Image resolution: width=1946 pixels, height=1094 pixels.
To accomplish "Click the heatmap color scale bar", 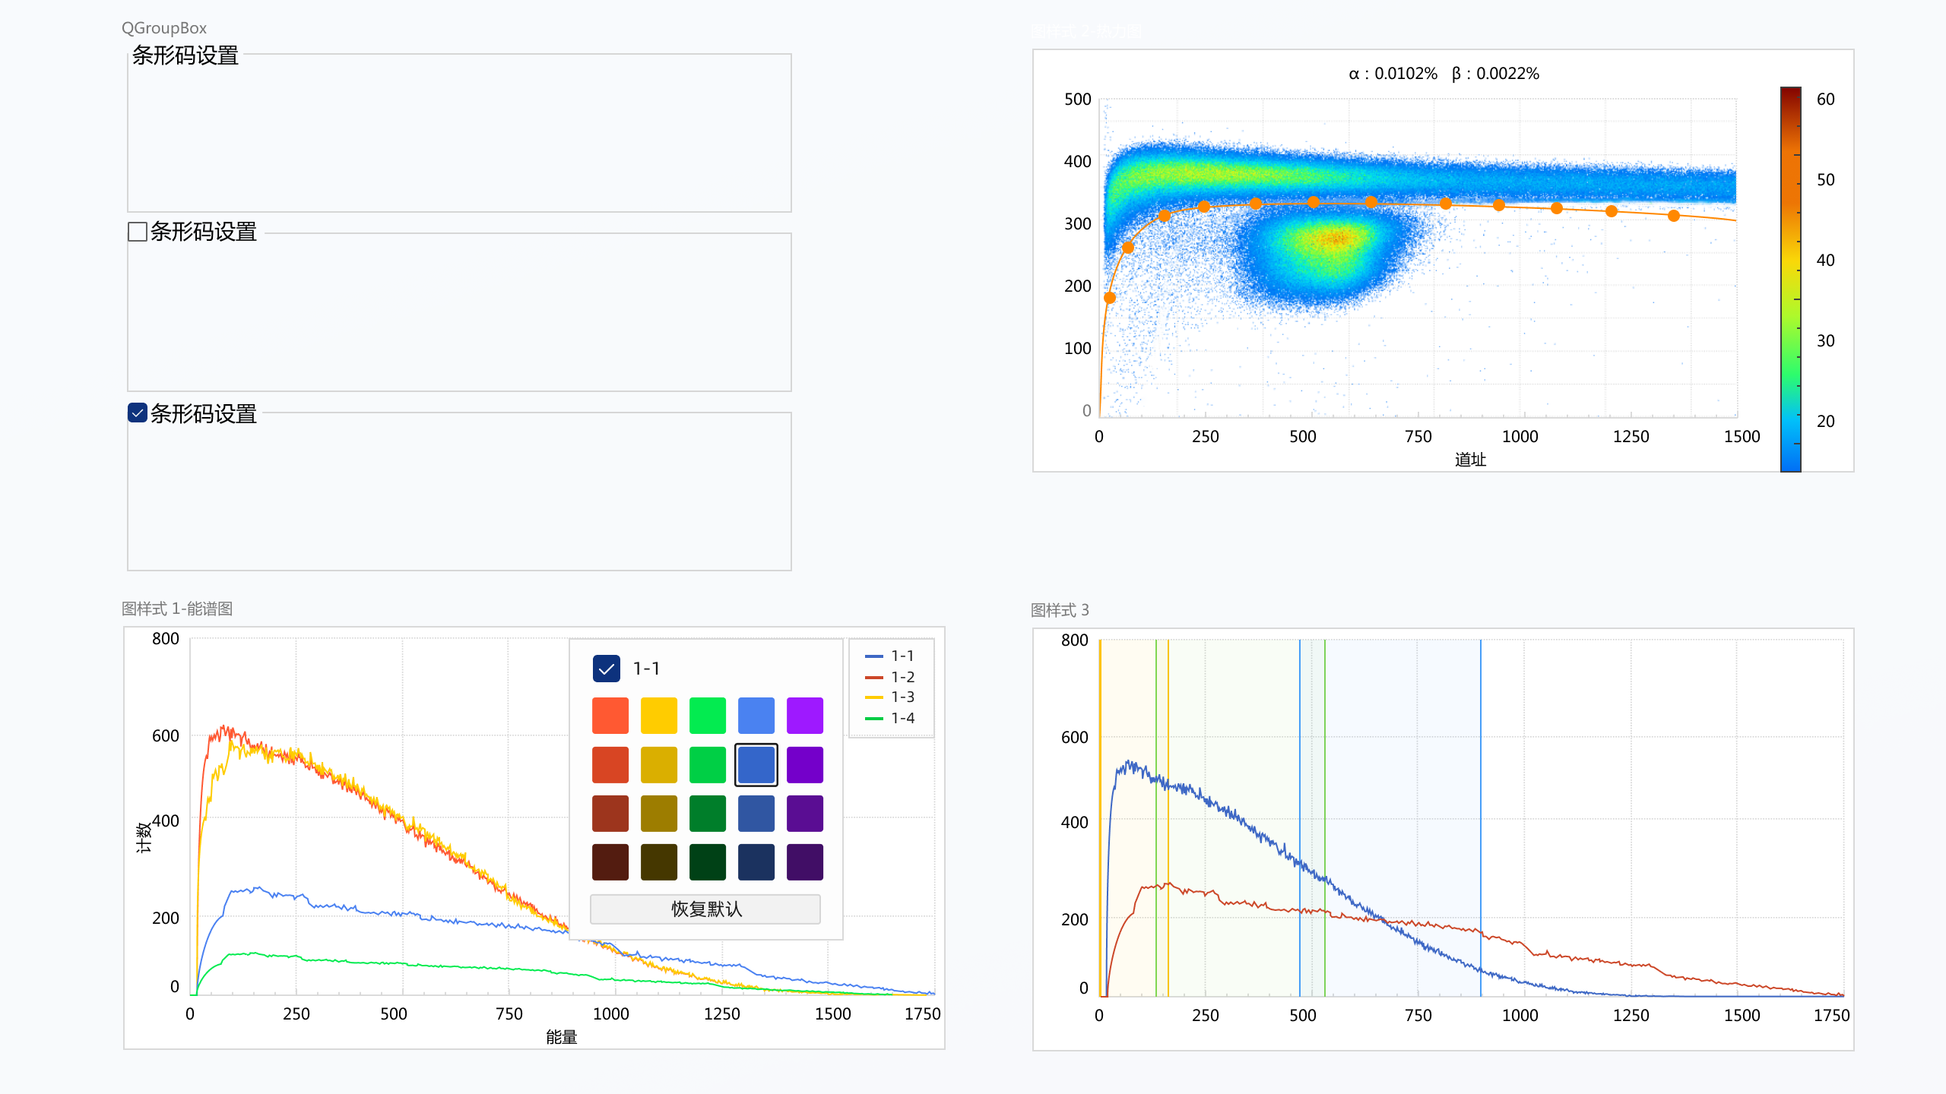I will [1790, 279].
